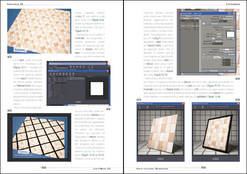Click the Figura 15.11 reference
The width and height of the screenshot is (247, 174).
pos(20,67)
